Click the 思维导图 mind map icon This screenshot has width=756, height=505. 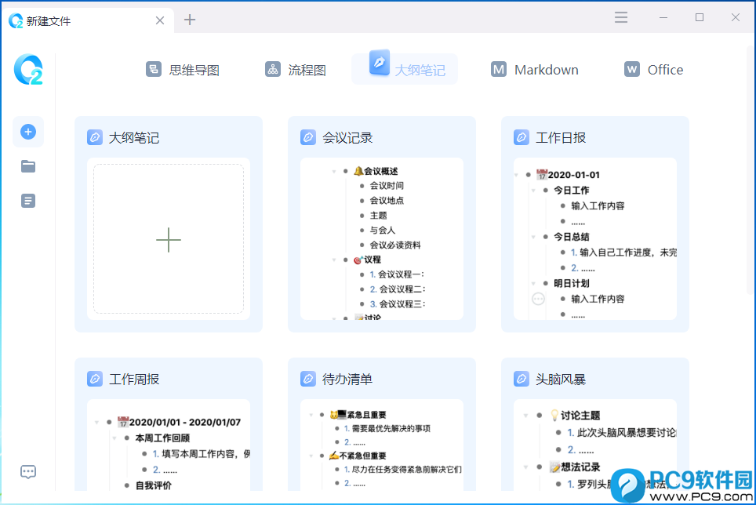(154, 69)
